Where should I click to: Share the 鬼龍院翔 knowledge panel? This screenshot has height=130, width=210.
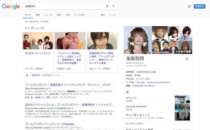click(x=187, y=59)
